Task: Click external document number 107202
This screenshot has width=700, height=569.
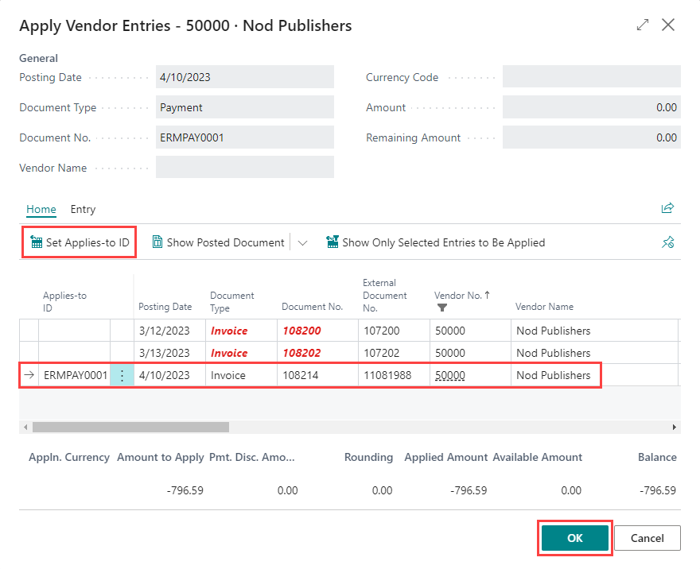Action: (394, 353)
